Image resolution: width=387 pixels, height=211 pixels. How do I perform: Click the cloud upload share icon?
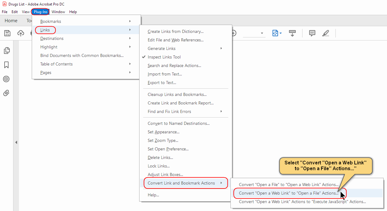coord(20,33)
